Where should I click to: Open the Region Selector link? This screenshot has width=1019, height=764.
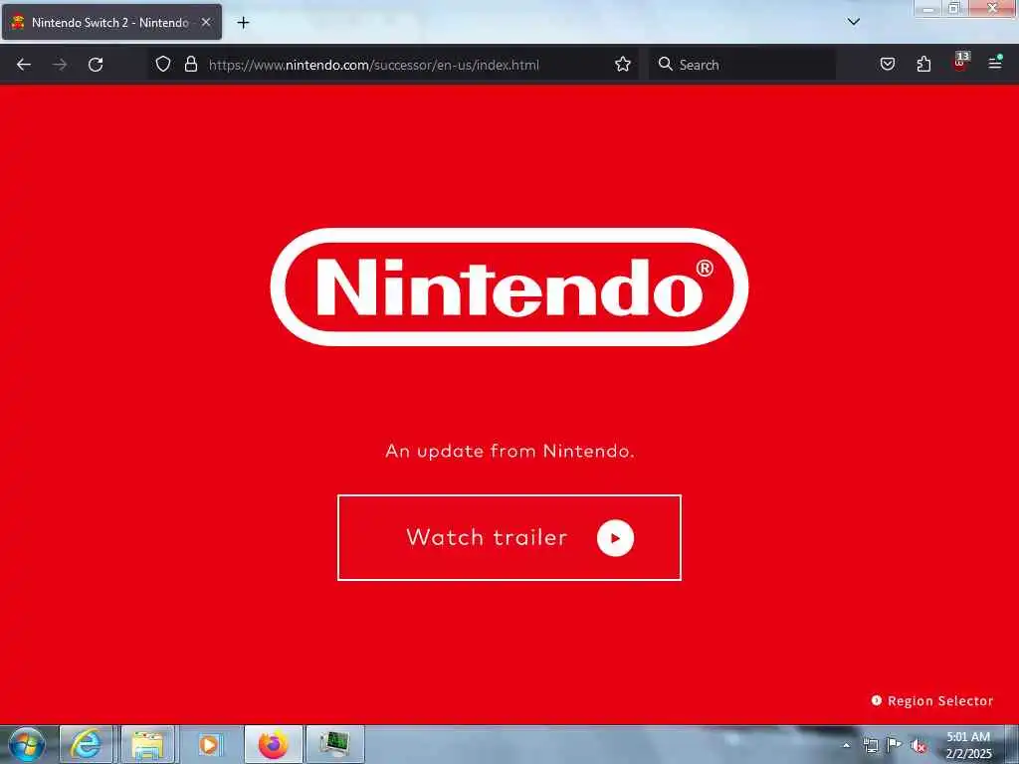(931, 700)
